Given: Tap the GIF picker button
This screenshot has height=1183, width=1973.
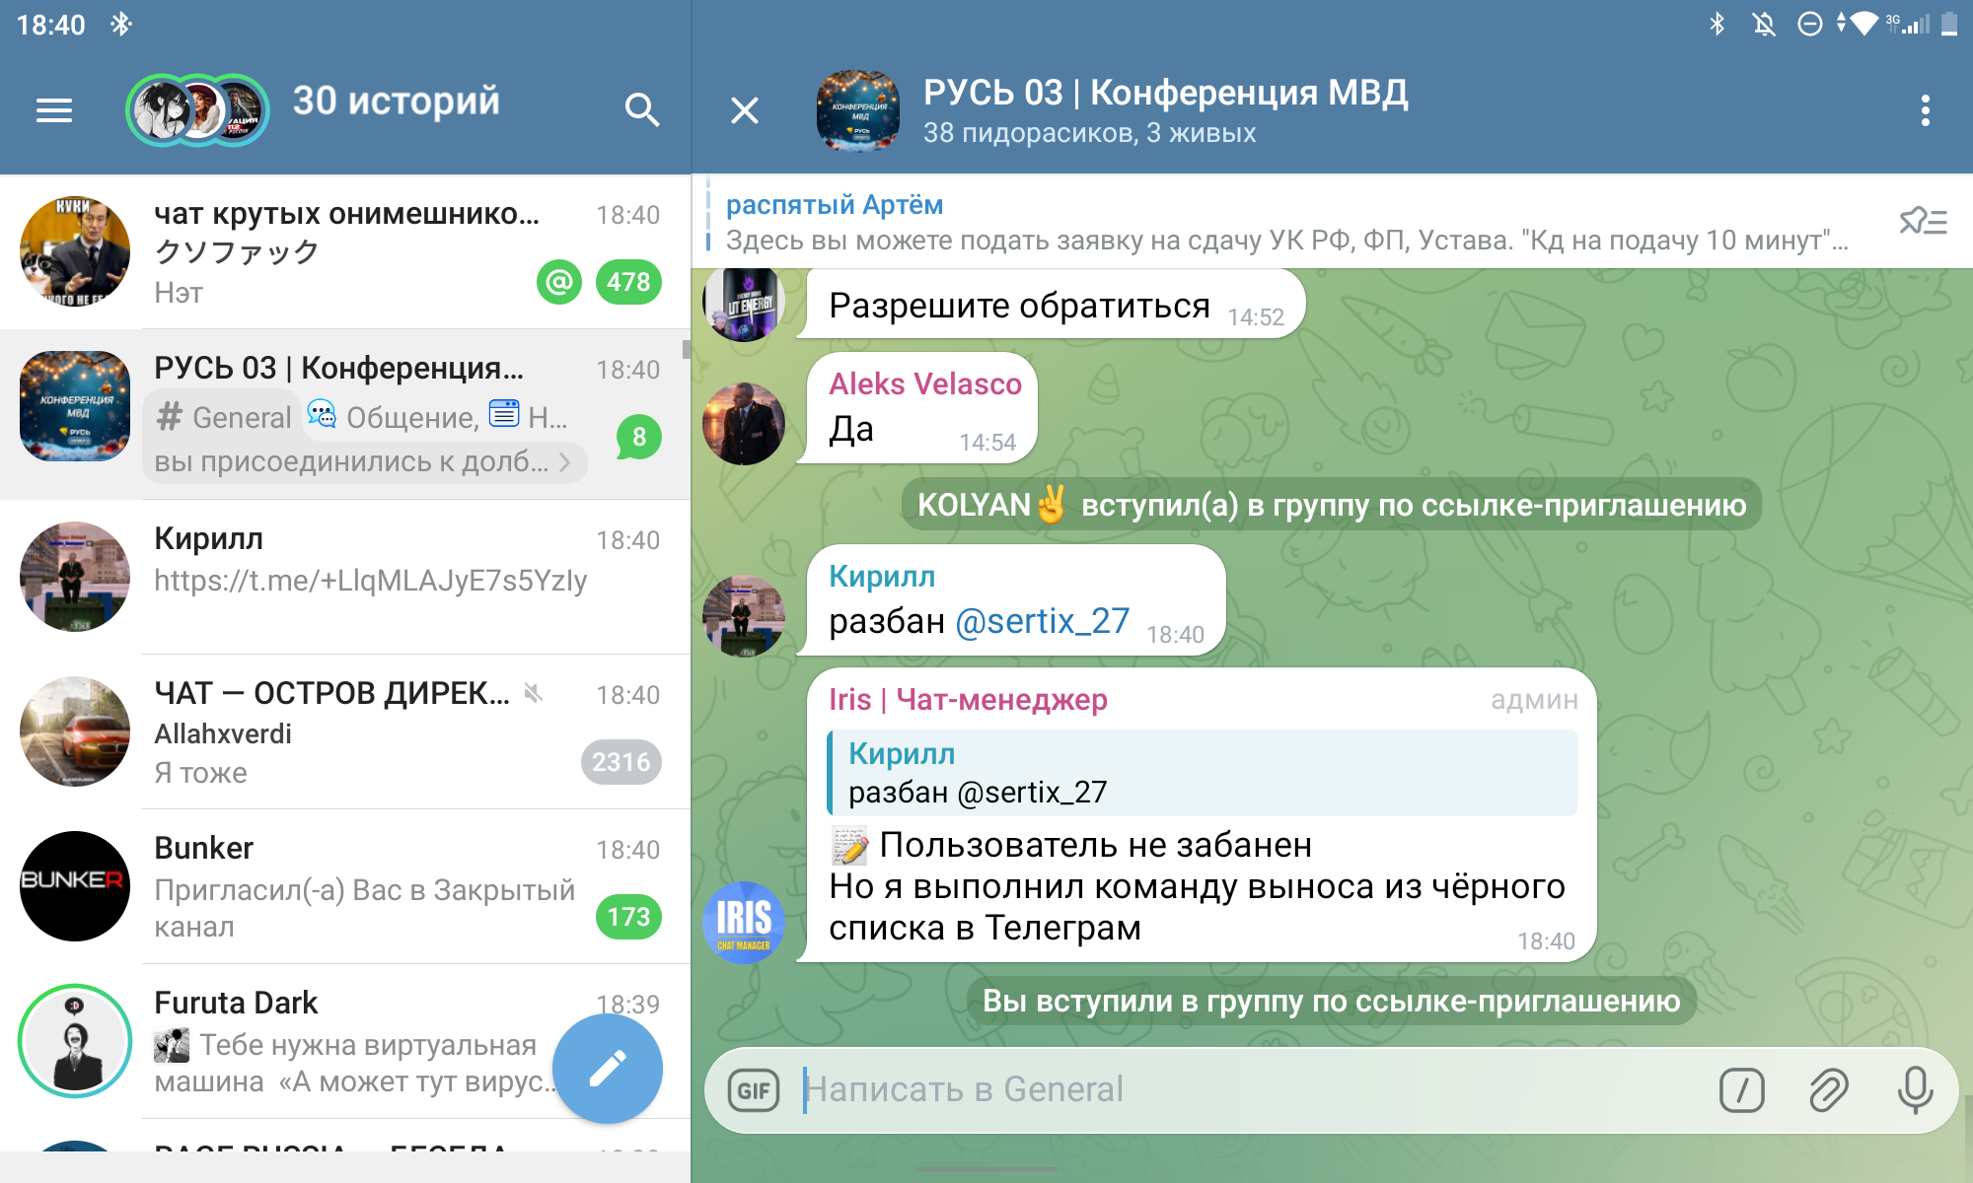Looking at the screenshot, I should tap(754, 1090).
